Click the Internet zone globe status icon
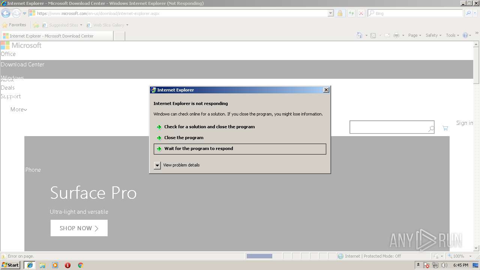Image resolution: width=480 pixels, height=270 pixels. pos(340,256)
